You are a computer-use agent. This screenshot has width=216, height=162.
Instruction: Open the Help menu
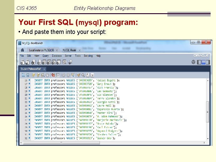tap(98, 56)
